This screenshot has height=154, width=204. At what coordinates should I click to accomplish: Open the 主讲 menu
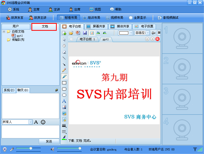click(54, 9)
